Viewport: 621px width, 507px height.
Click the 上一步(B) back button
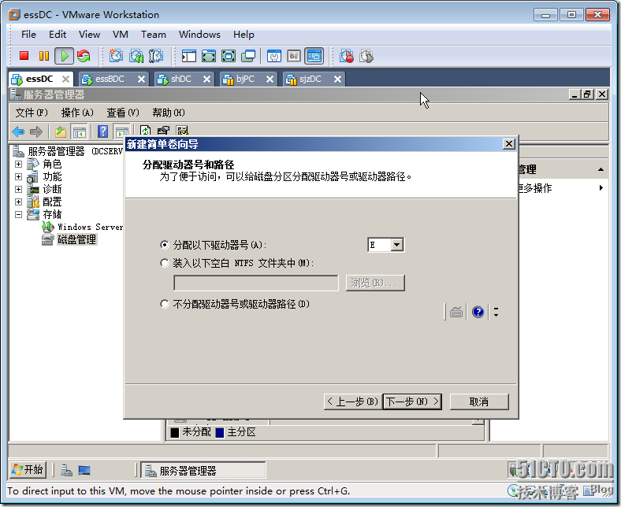pos(353,402)
